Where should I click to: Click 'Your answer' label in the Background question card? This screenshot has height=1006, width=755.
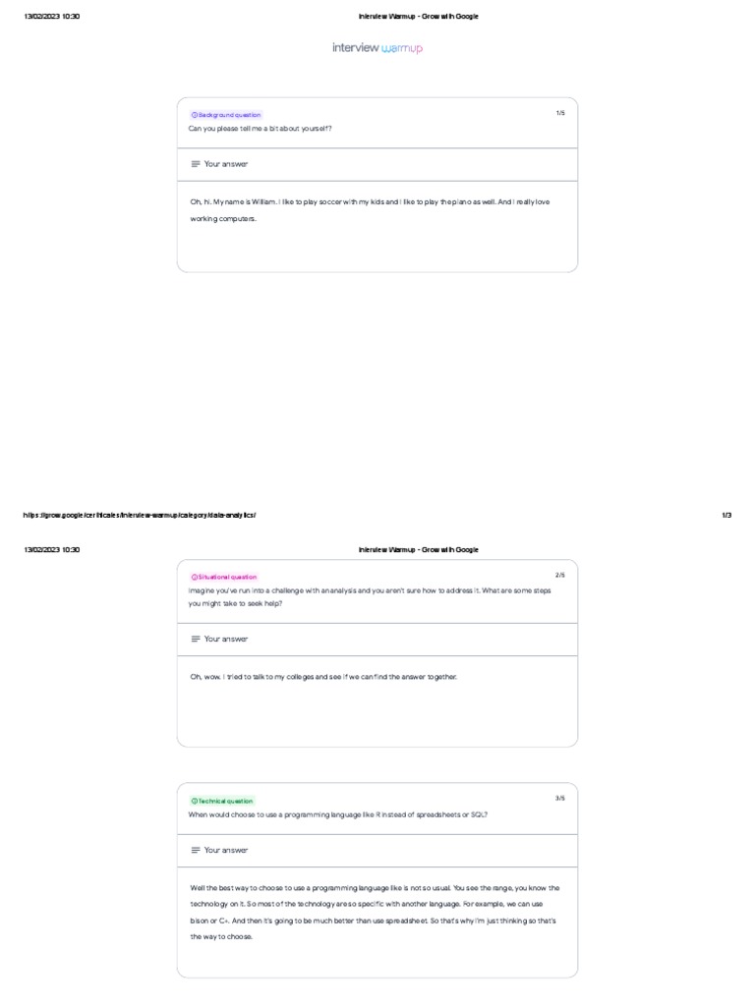pyautogui.click(x=226, y=164)
